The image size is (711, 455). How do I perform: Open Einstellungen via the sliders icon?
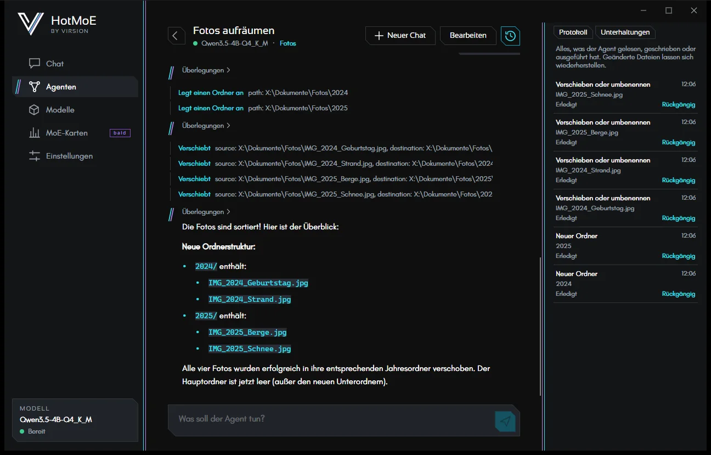click(35, 156)
